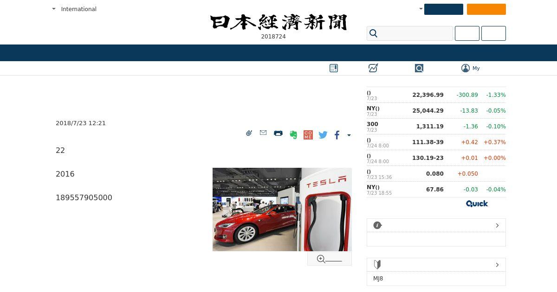Select the 22,396.99 index row
The height and width of the screenshot is (292, 557).
coord(436,95)
